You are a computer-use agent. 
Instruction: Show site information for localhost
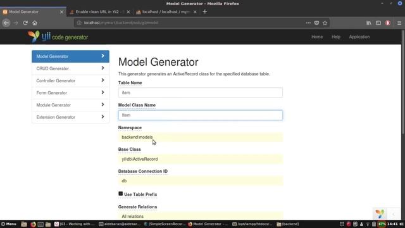79,23
